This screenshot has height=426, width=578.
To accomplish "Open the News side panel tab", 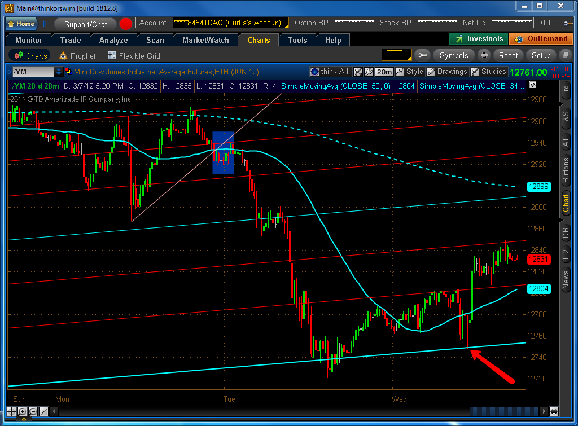I will [x=566, y=279].
